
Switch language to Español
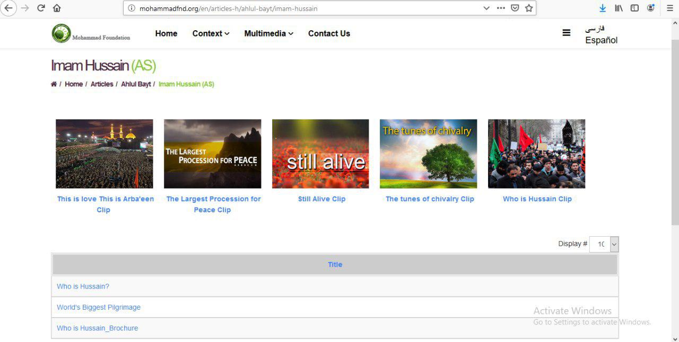coord(601,40)
